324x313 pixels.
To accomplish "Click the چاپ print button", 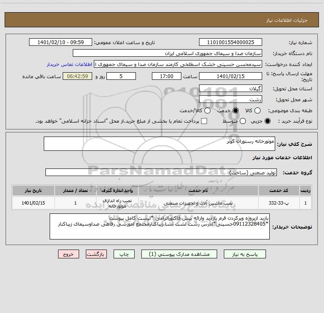I will tap(124, 254).
